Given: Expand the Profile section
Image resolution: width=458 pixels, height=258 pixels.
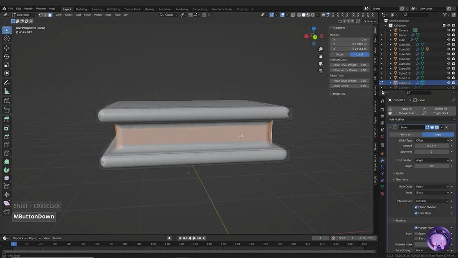Looking at the screenshot, I should point(398,173).
